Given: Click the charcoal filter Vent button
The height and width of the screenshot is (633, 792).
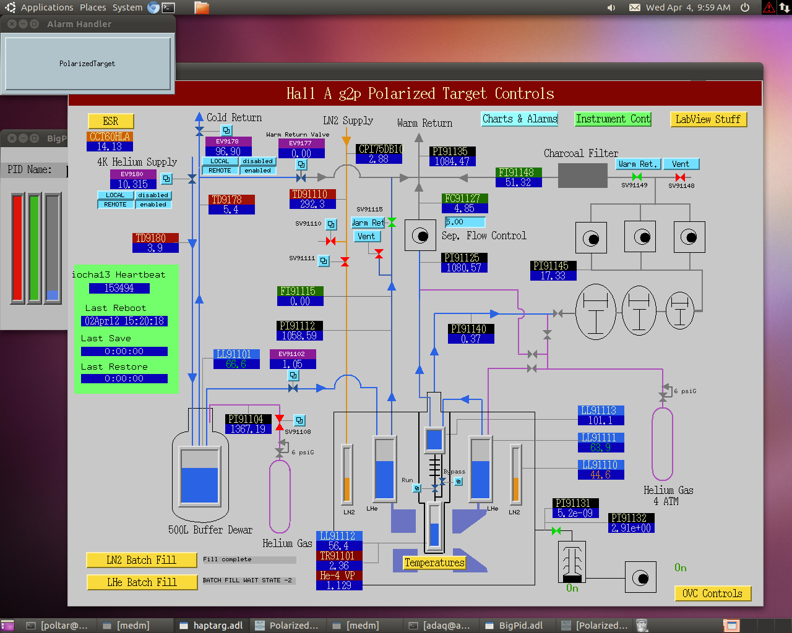Looking at the screenshot, I should 681,164.
